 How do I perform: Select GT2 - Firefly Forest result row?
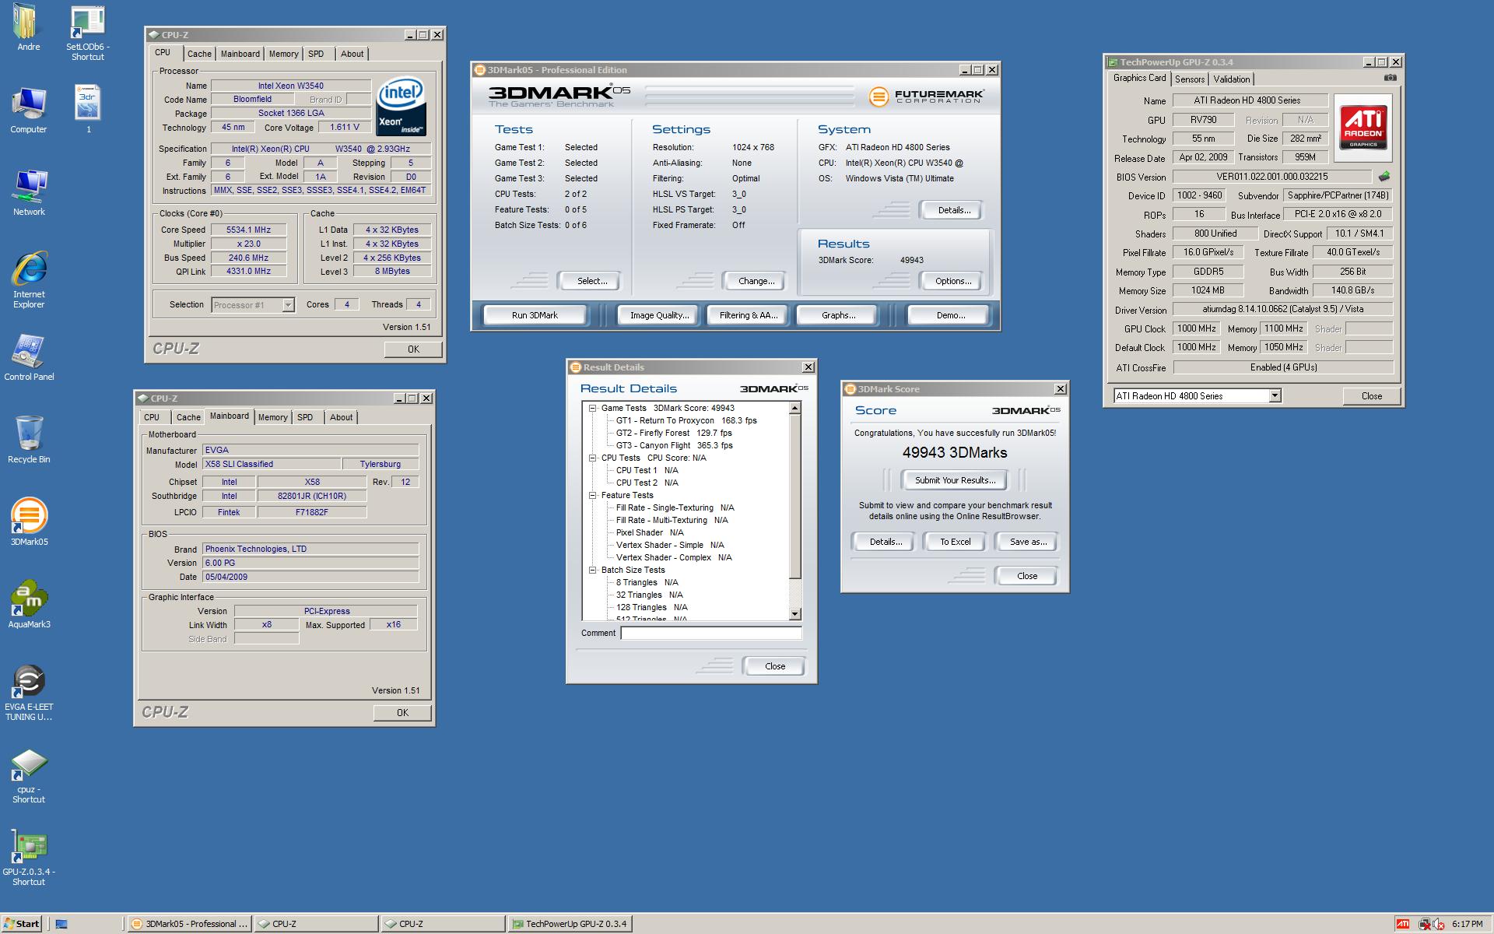(x=673, y=433)
